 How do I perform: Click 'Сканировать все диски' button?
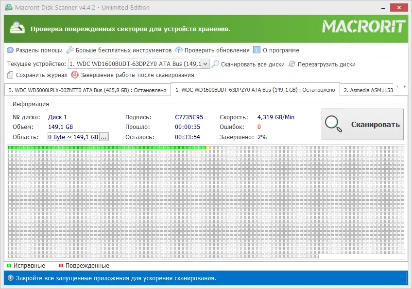pos(253,64)
